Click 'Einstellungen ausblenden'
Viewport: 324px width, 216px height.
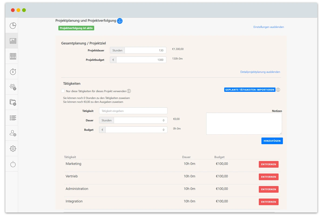pyautogui.click(x=268, y=27)
